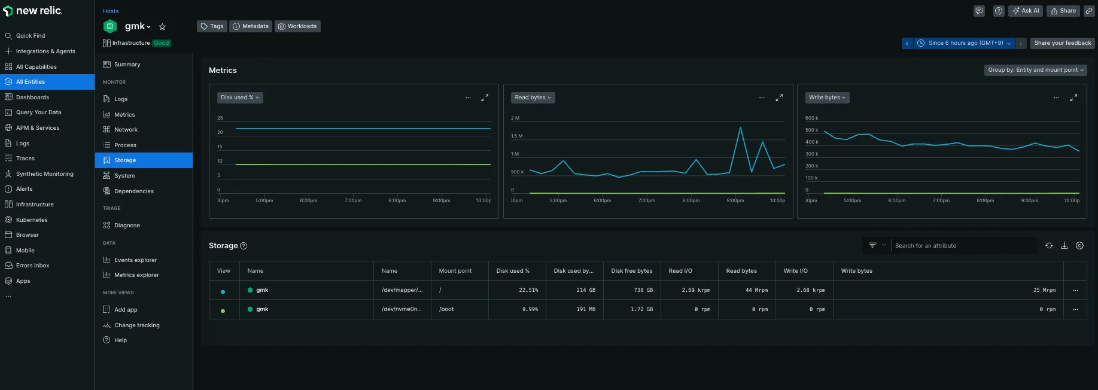Image resolution: width=1098 pixels, height=390 pixels.
Task: Focus the Search for an attribute field
Action: point(963,246)
